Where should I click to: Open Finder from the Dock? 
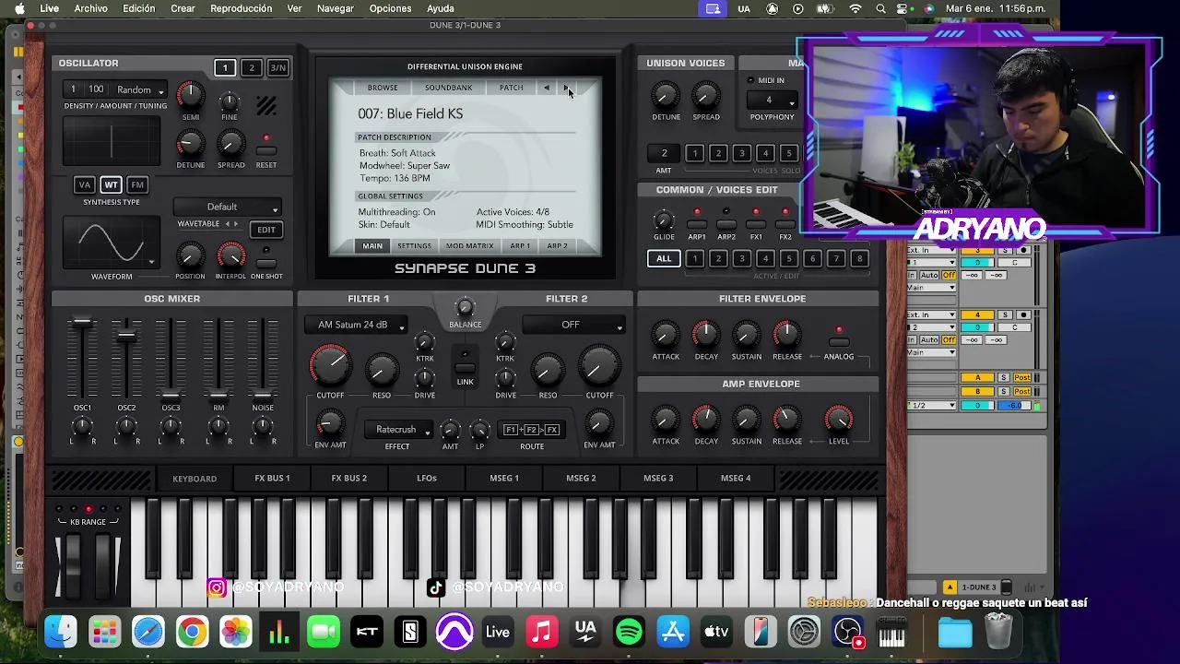pos(61,633)
